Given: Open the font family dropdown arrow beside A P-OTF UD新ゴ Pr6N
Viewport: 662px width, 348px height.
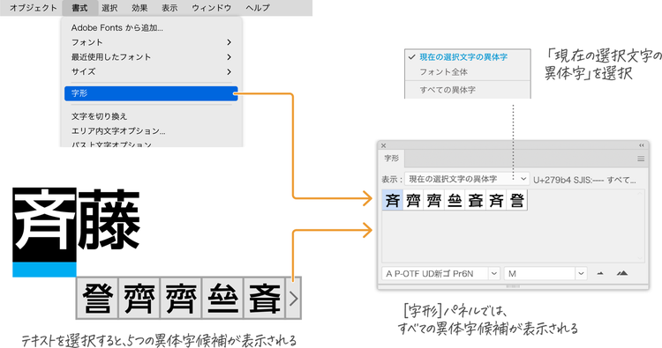Looking at the screenshot, I should [x=494, y=273].
